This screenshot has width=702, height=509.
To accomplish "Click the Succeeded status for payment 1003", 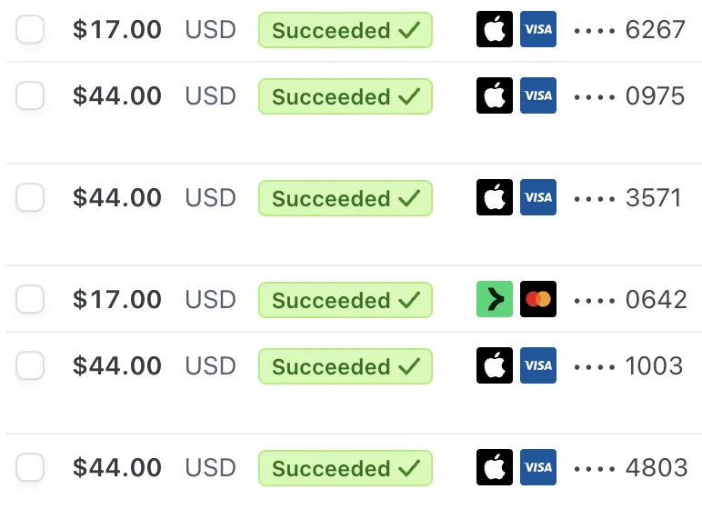I will 346,366.
